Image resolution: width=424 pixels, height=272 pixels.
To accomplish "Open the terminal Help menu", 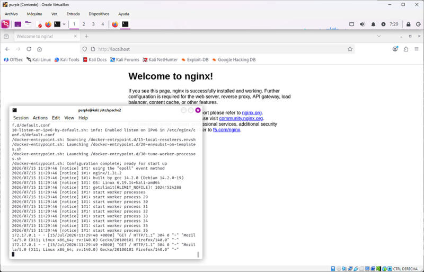I will point(83,118).
